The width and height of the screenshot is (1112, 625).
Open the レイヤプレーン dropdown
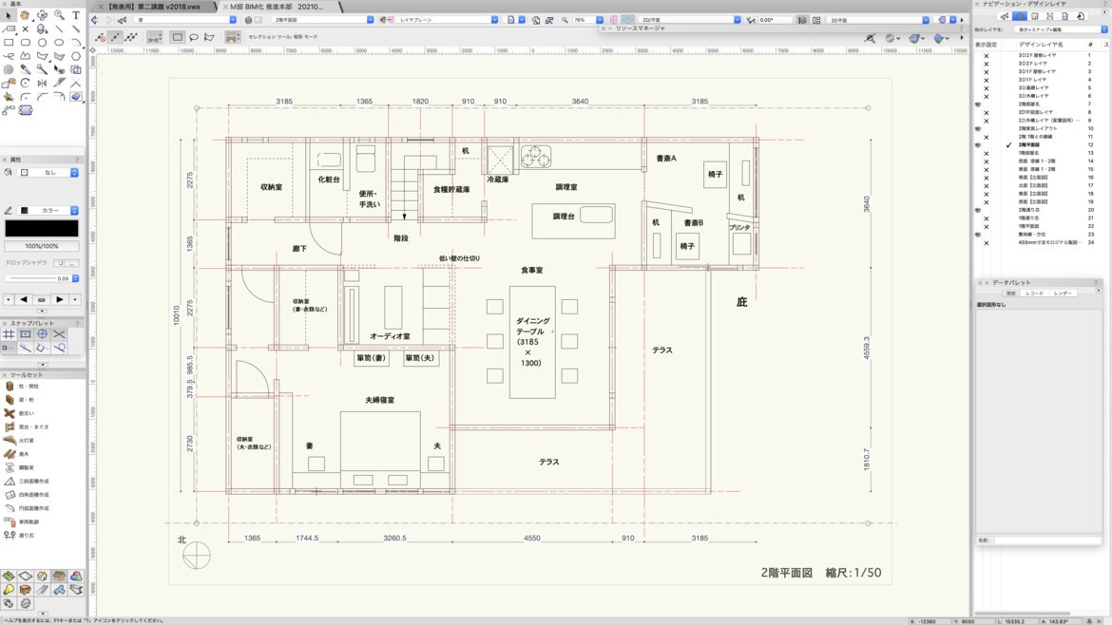tap(493, 18)
